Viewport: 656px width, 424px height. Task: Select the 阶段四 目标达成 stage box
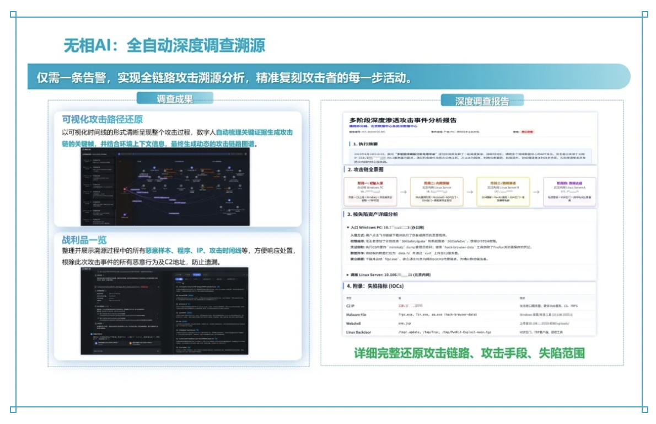pos(569,192)
